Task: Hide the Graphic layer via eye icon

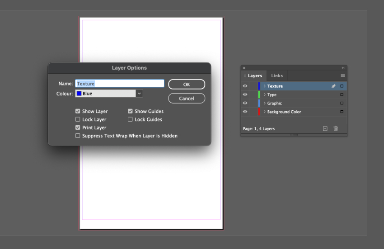Action: tap(245, 103)
